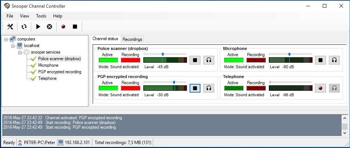The width and height of the screenshot is (350, 148).
Task: Switch to the Recordings tab
Action: tap(132, 39)
